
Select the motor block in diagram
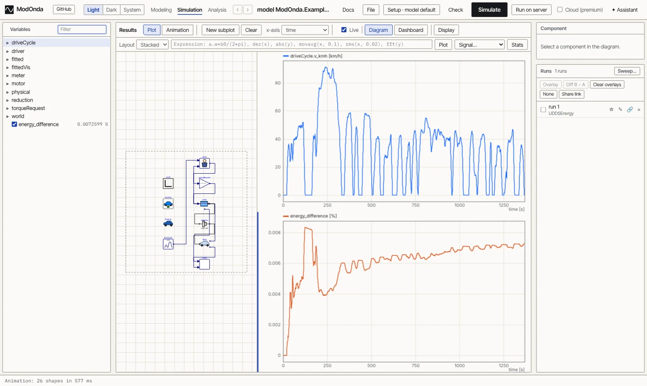(x=204, y=204)
